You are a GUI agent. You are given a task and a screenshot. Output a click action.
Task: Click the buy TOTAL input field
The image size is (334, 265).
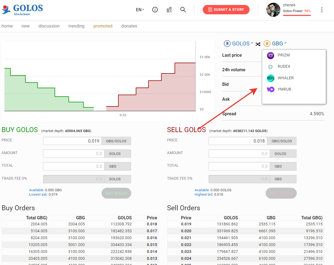(74, 166)
